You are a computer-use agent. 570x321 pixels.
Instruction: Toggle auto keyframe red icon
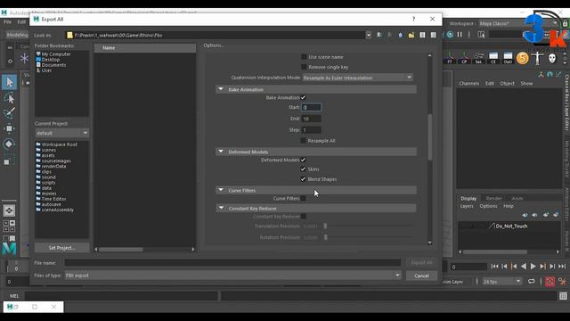coord(550,282)
